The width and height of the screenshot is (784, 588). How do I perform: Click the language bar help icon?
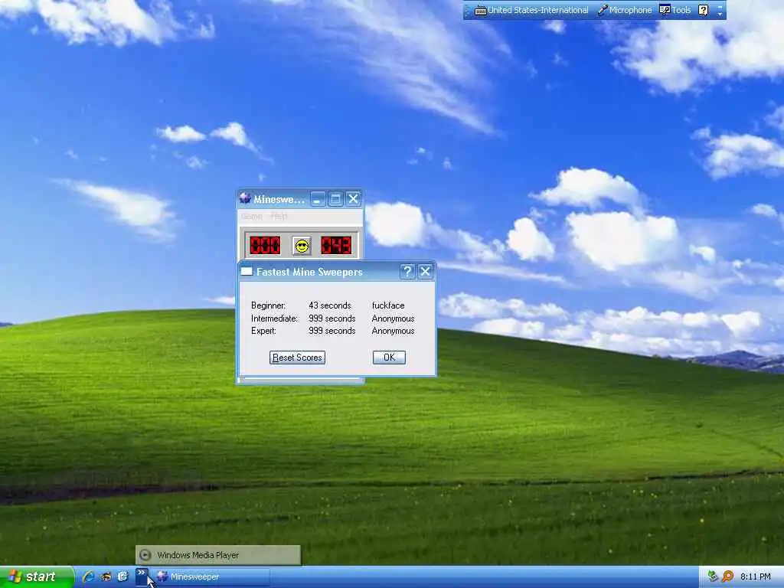click(703, 10)
